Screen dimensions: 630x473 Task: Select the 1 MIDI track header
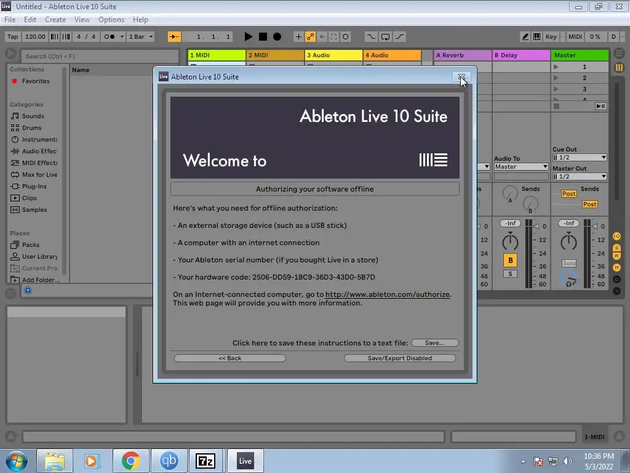pos(217,55)
